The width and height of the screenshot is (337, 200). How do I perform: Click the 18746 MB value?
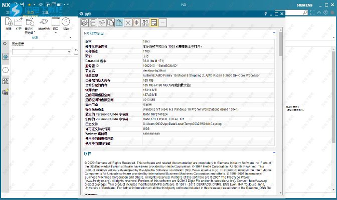click(149, 94)
